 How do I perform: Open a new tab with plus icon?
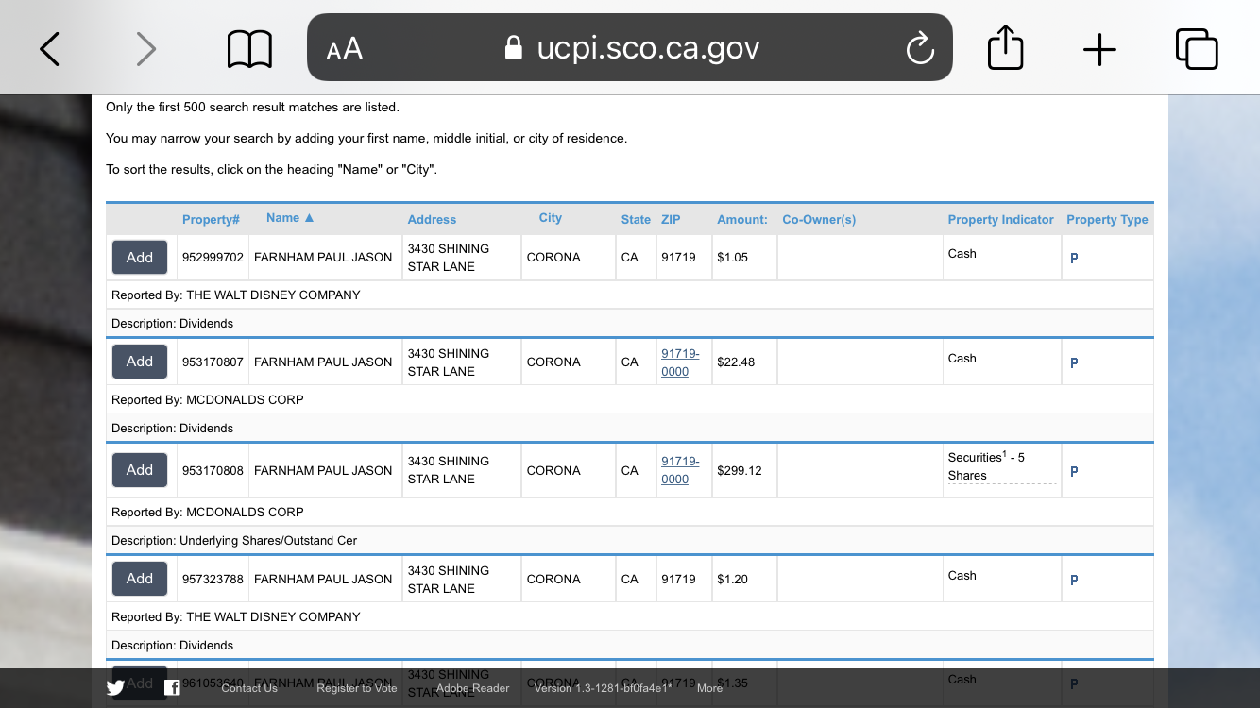pos(1099,49)
